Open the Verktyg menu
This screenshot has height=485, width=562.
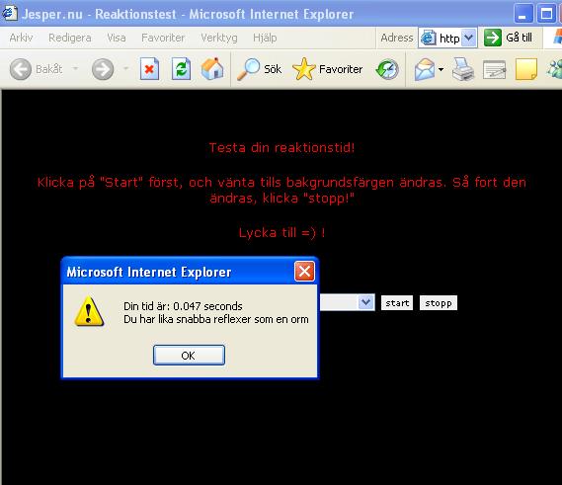click(219, 38)
